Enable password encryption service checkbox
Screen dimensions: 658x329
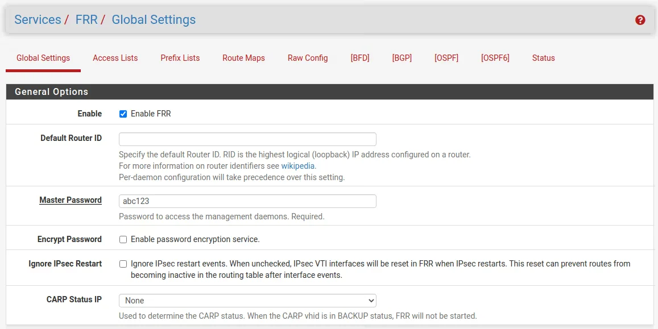[x=123, y=239]
